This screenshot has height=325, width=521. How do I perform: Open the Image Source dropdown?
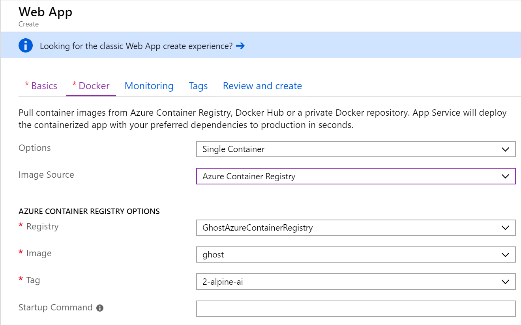355,176
